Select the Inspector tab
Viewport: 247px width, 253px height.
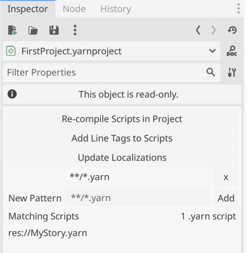(28, 9)
